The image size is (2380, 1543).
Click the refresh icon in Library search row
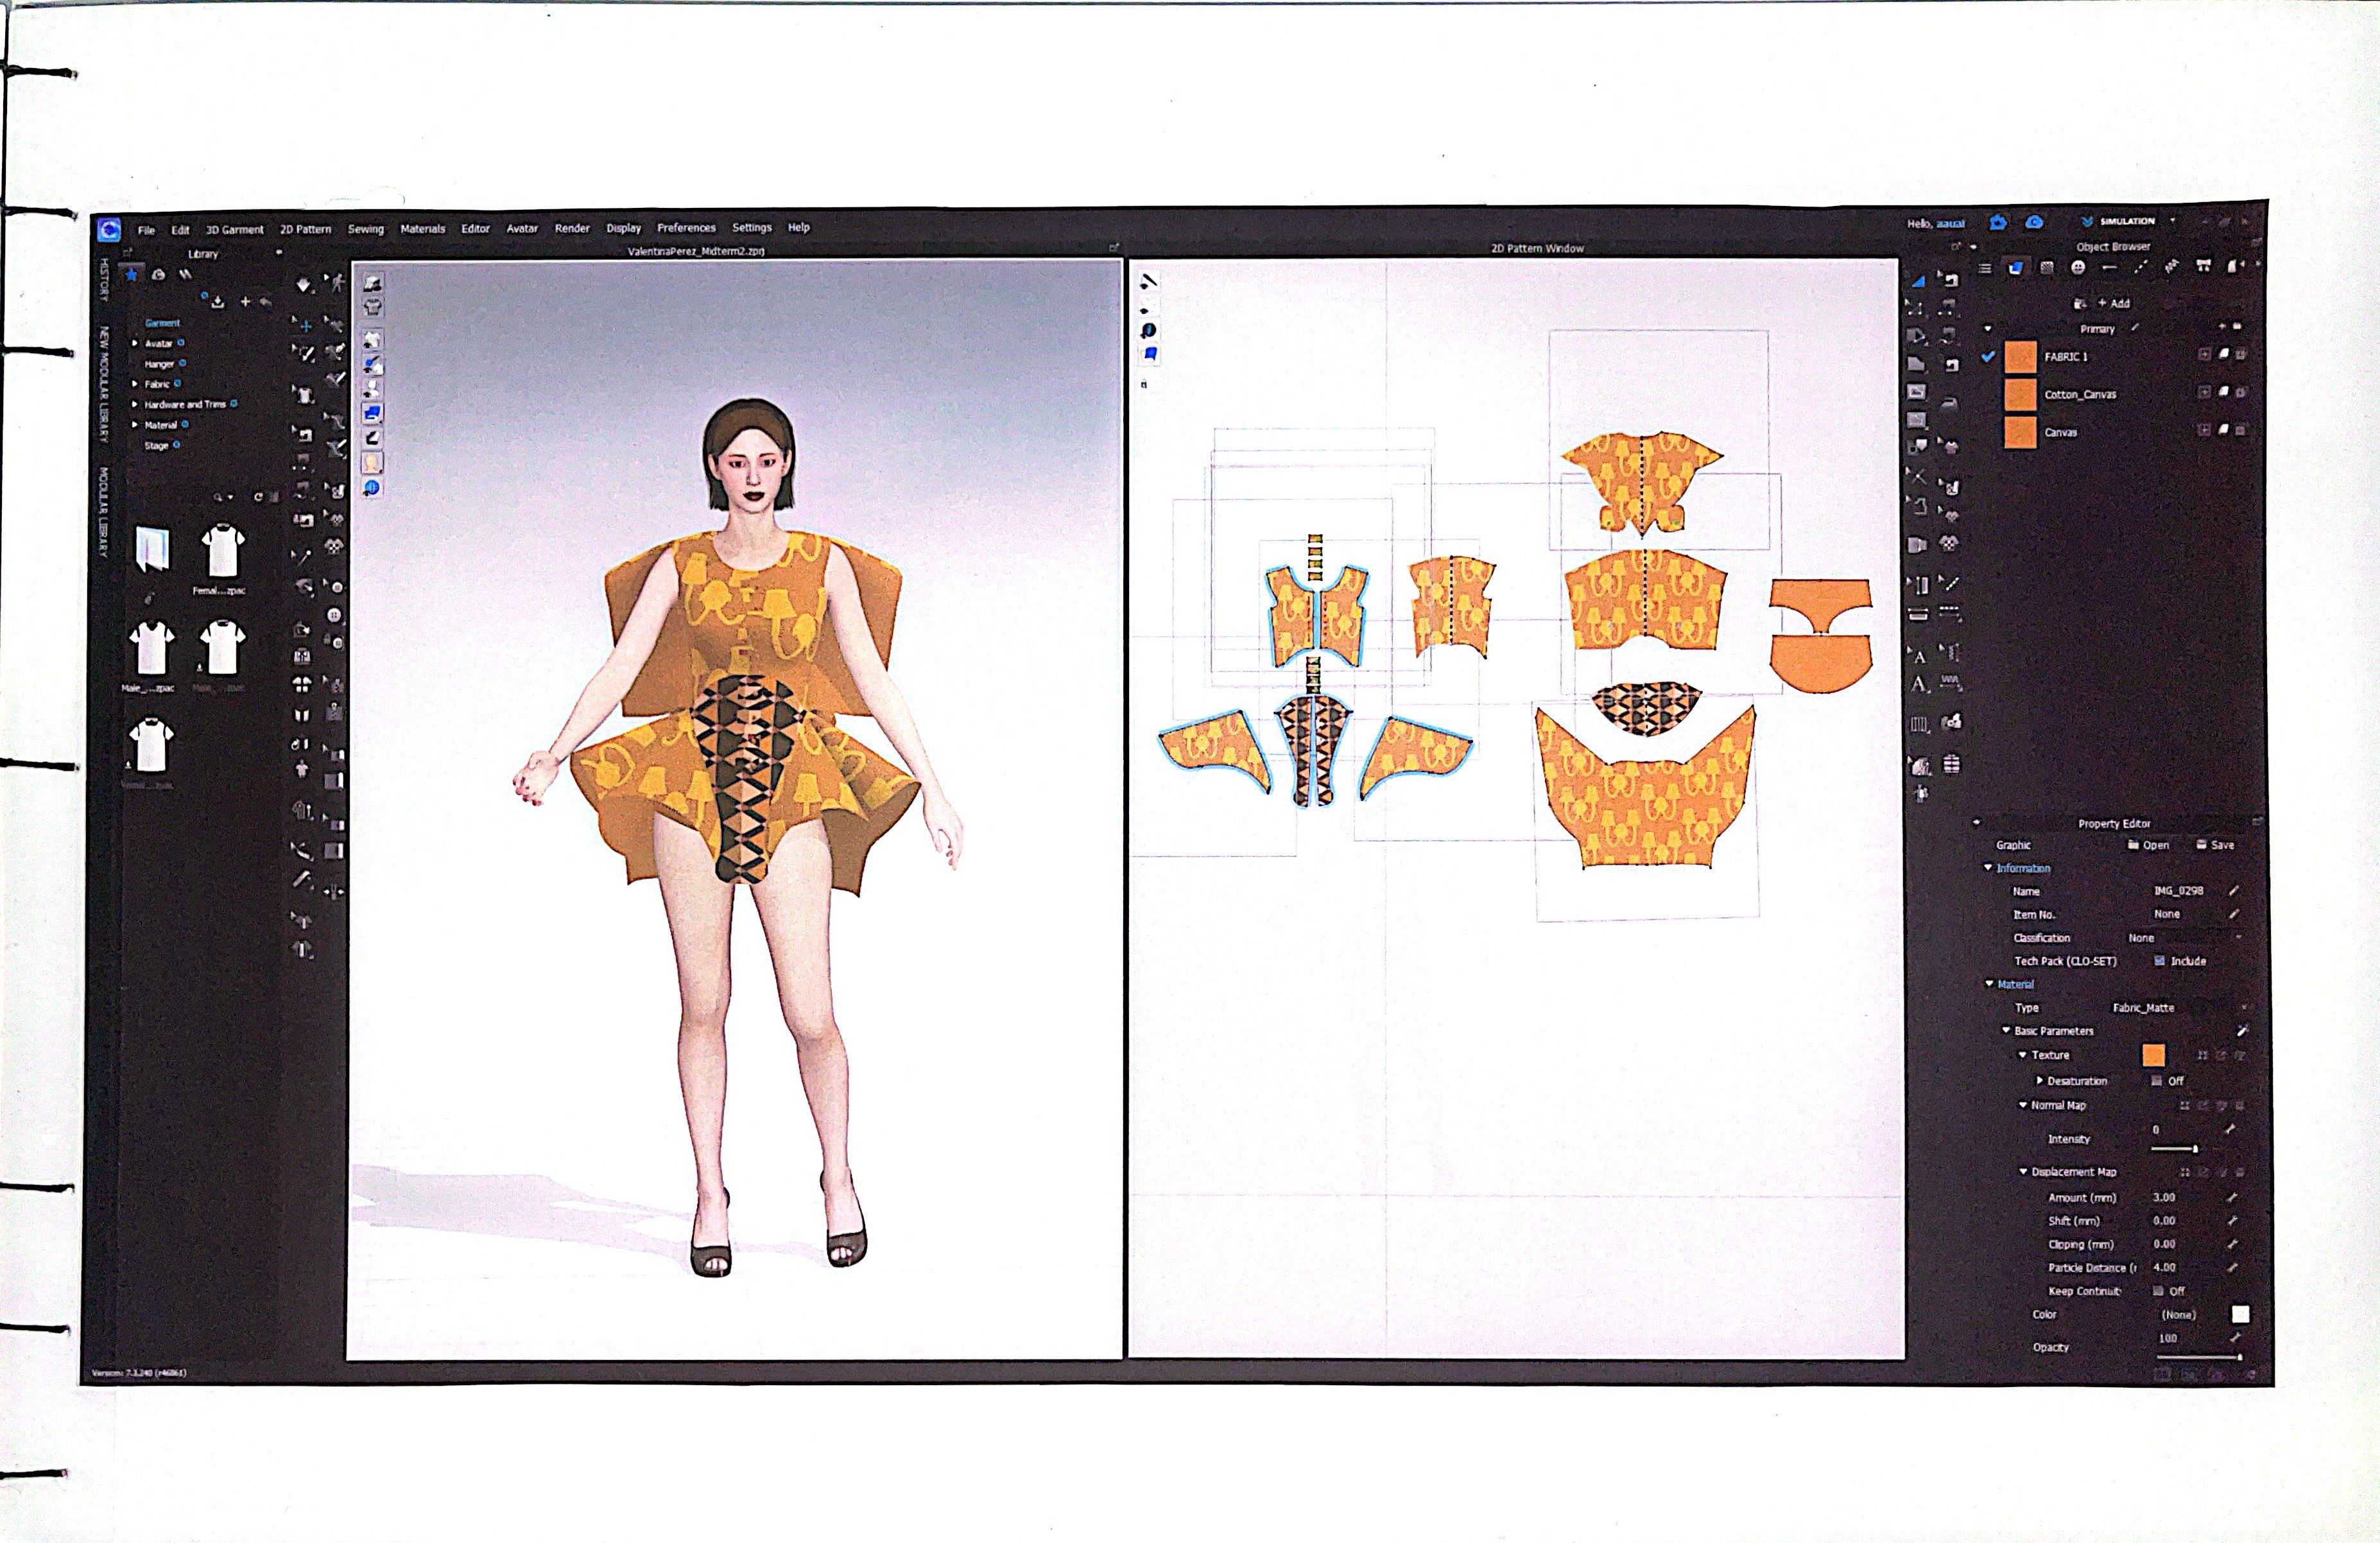[257, 497]
